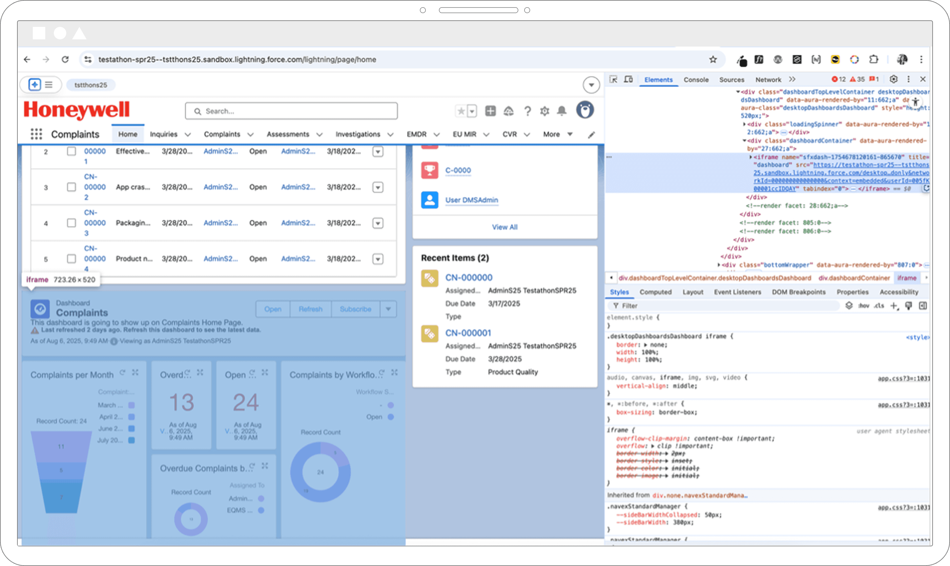The height and width of the screenshot is (566, 950).
Task: Open the browser Extensions puzzle icon
Action: pos(873,59)
